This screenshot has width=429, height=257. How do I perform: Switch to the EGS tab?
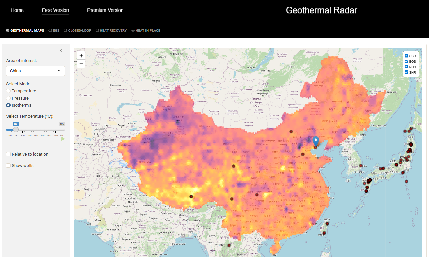(54, 31)
